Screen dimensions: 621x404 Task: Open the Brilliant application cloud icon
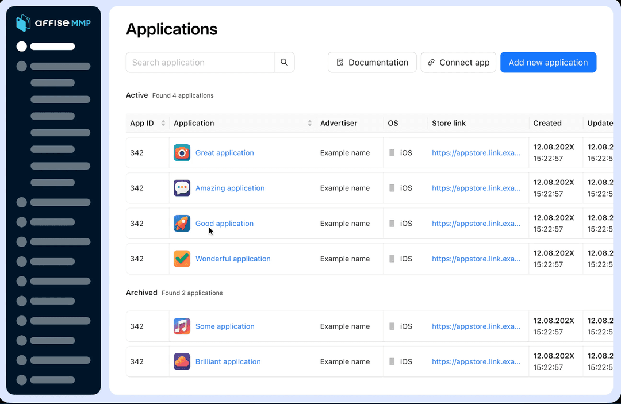tap(182, 361)
